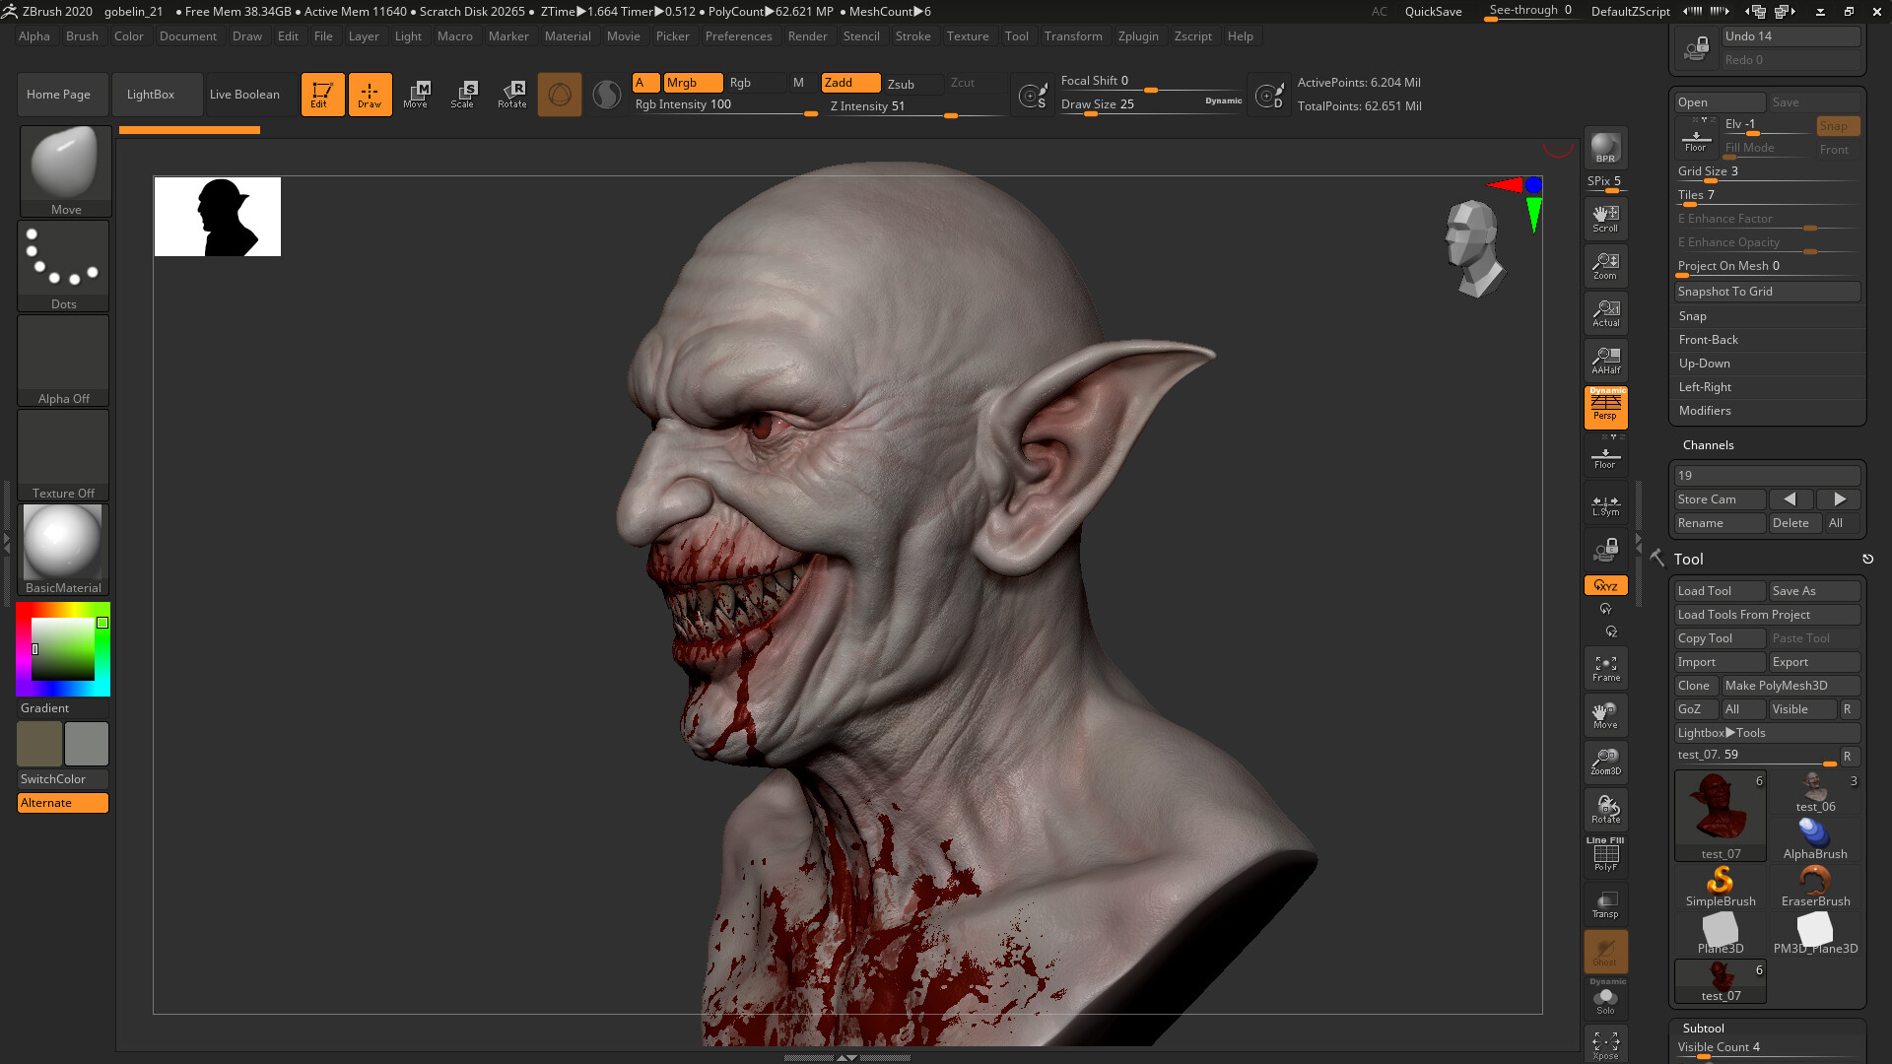Activate the Solo mode icon
1892x1064 pixels.
pos(1605,1000)
